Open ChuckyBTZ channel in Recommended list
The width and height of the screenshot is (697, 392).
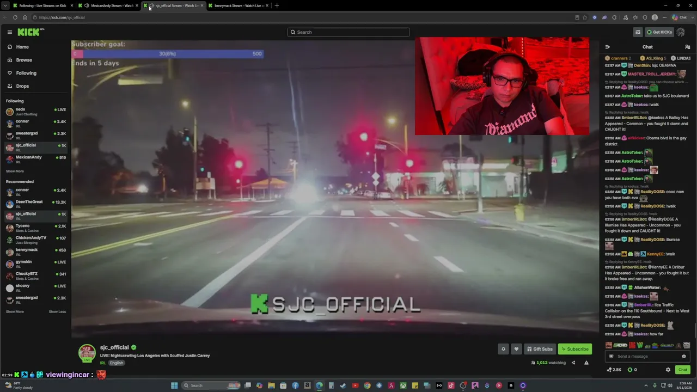click(x=35, y=276)
